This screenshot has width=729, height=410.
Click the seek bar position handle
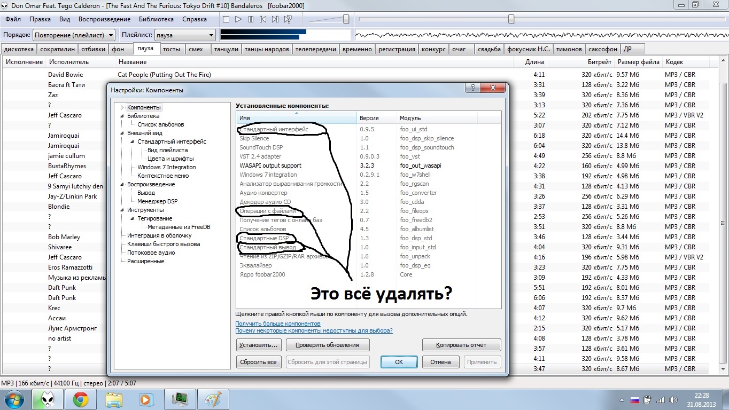point(511,19)
